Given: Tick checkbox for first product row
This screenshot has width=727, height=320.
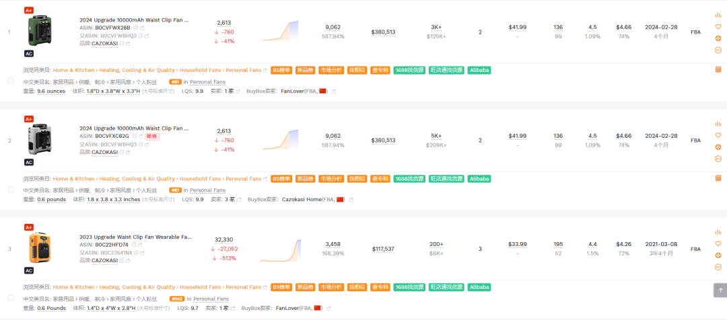Looking at the screenshot, I should [11, 81].
